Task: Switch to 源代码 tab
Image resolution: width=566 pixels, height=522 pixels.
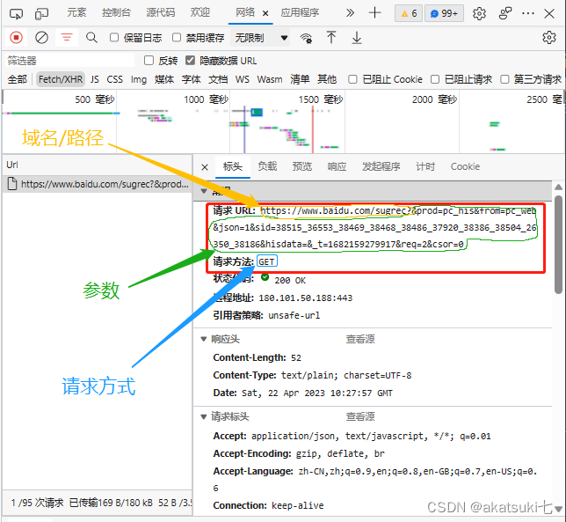Action: [161, 12]
